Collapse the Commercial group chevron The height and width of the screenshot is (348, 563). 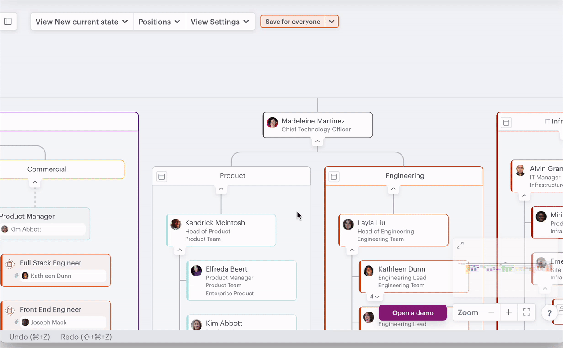[35, 183]
